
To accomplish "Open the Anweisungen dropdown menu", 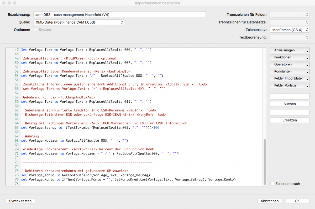I will pos(290,50).
